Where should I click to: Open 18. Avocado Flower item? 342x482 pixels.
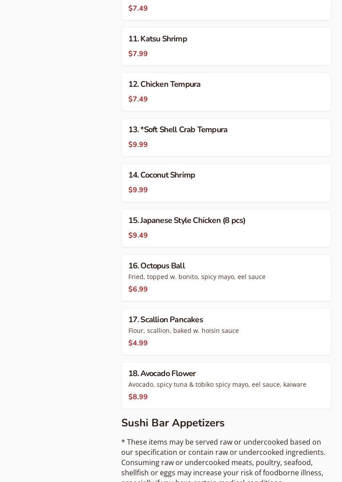click(x=162, y=373)
